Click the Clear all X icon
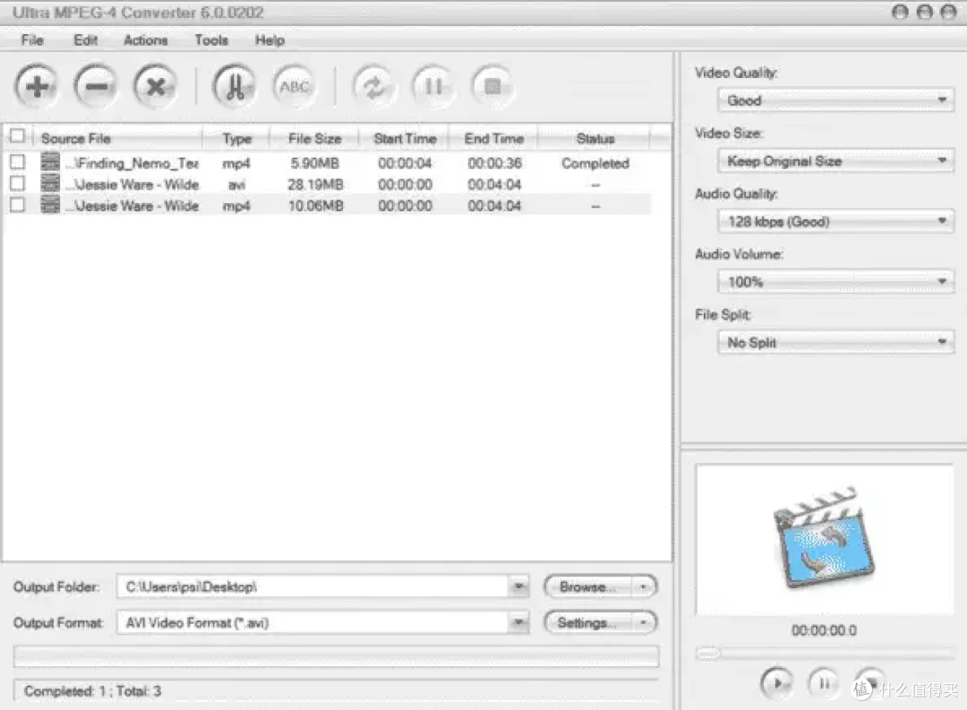The height and width of the screenshot is (710, 967). click(x=156, y=87)
